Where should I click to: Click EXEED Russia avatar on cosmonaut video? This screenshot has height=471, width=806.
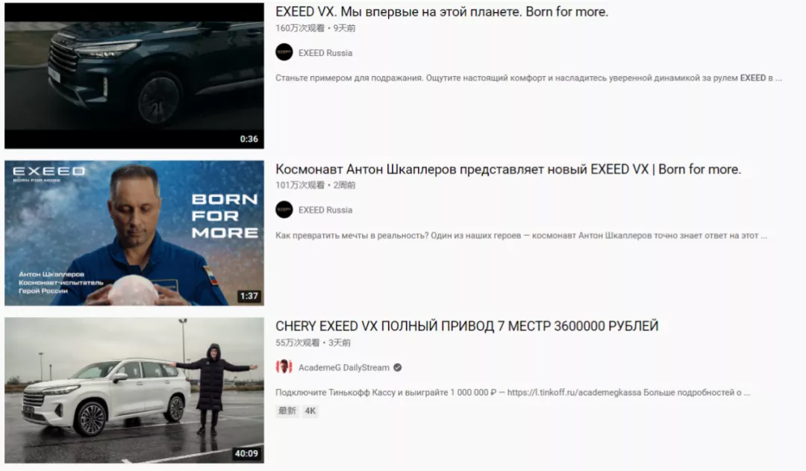click(284, 210)
